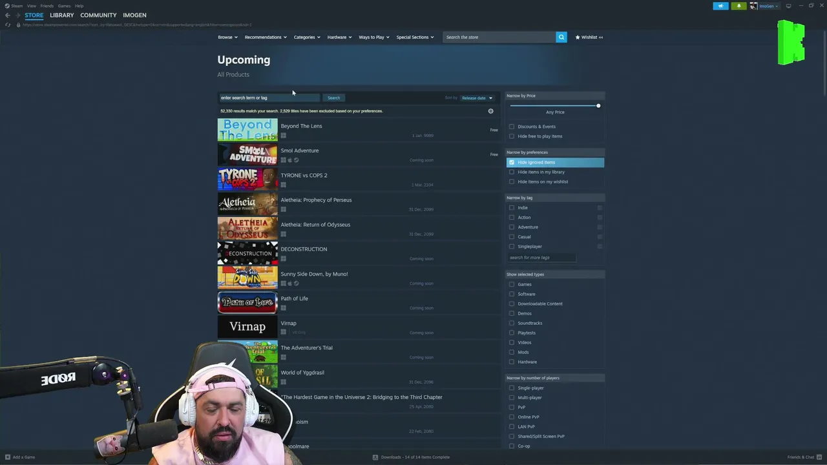Open the Sort by Release date dropdown
The height and width of the screenshot is (465, 827).
pyautogui.click(x=477, y=98)
